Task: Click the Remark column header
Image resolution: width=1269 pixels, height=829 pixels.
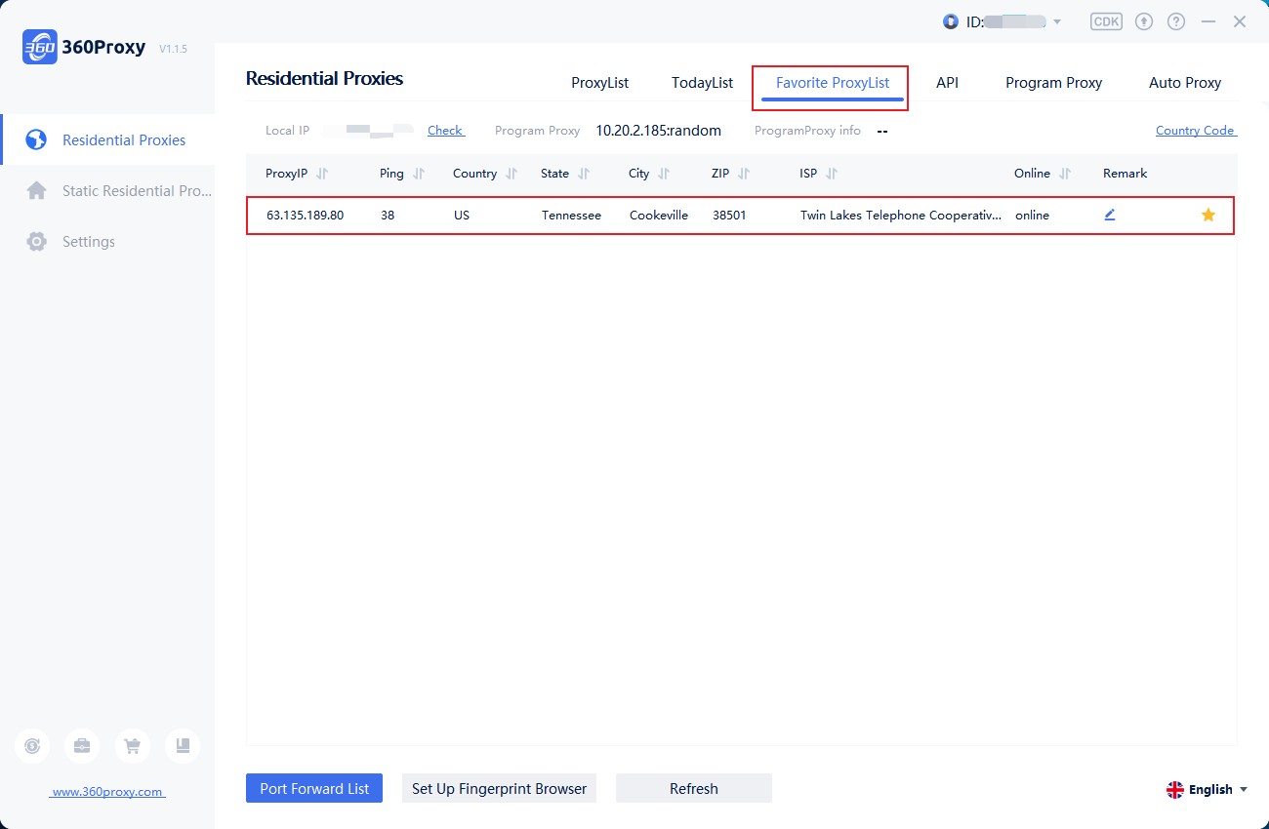Action: pyautogui.click(x=1126, y=174)
